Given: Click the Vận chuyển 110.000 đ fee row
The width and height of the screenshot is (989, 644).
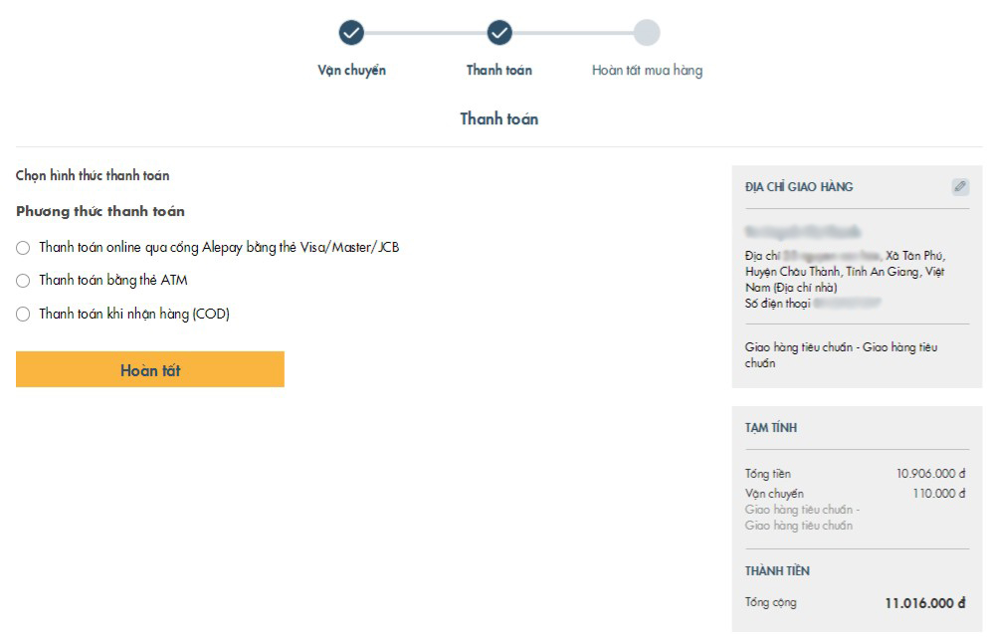Looking at the screenshot, I should pyautogui.click(x=856, y=494).
